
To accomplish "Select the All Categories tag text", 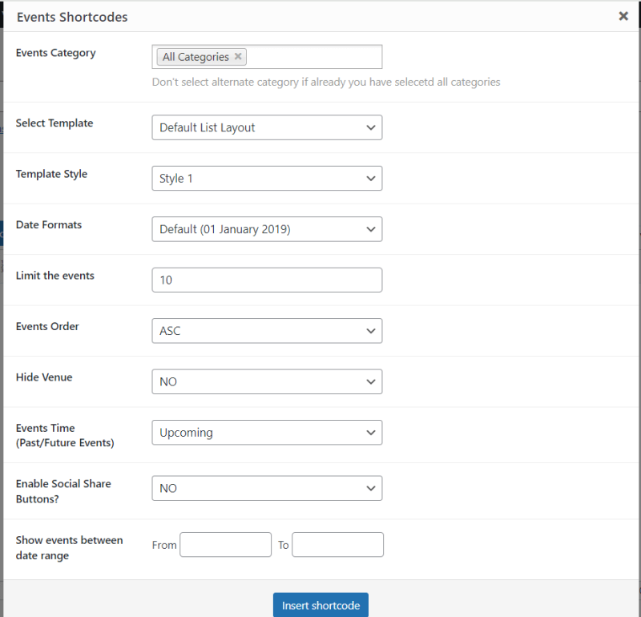I will point(196,57).
